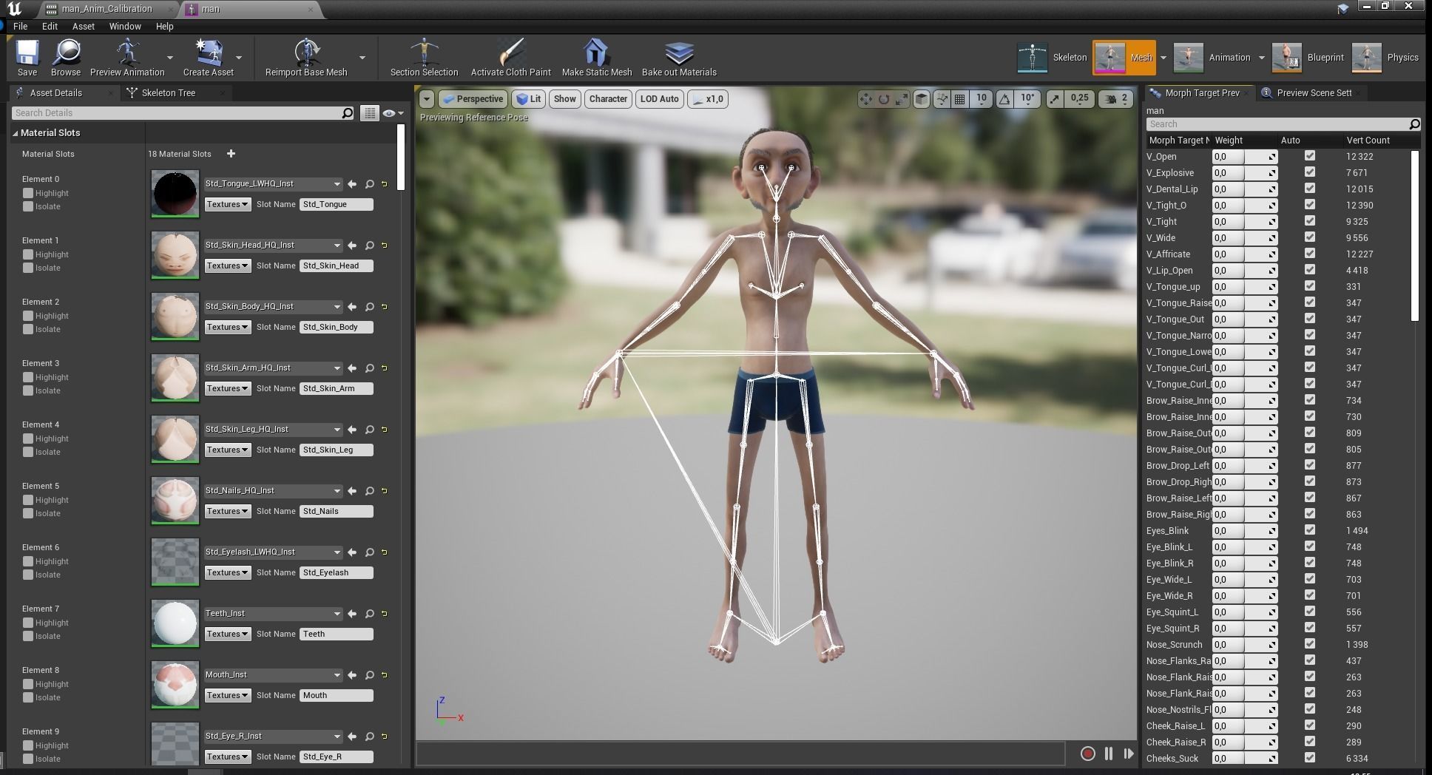Open the File menu
Viewport: 1432px width, 775px height.
pyautogui.click(x=21, y=26)
